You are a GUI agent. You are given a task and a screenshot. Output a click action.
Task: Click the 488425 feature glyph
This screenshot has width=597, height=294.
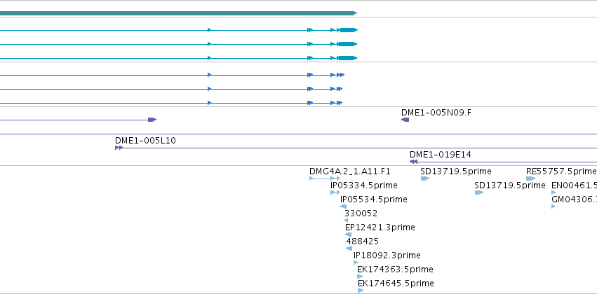(x=349, y=248)
